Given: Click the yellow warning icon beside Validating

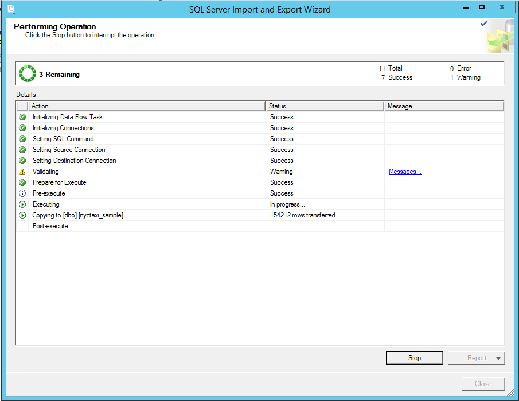Looking at the screenshot, I should pyautogui.click(x=22, y=172).
